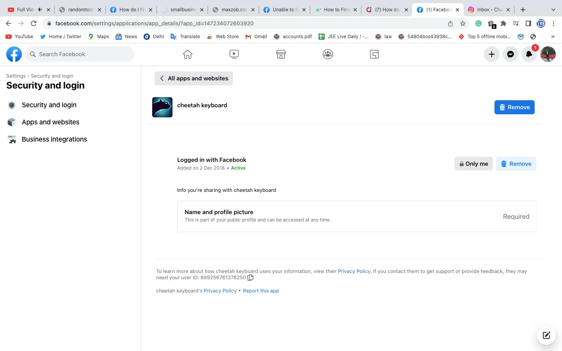Viewport: 562px width, 351px height.
Task: Click the browser Back arrow
Action: tap(9, 23)
